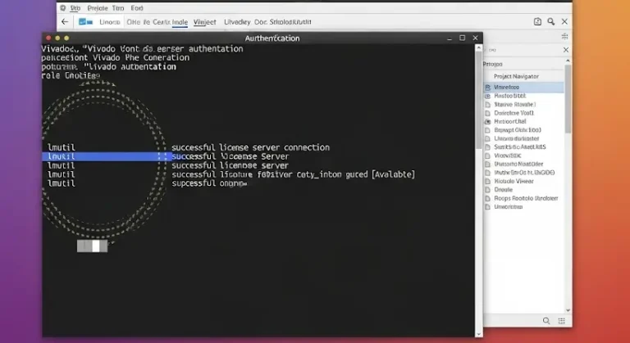This screenshot has height=343, width=630.
Task: Click the document icon beside "Unvoriotoo"
Action: pyautogui.click(x=488, y=207)
